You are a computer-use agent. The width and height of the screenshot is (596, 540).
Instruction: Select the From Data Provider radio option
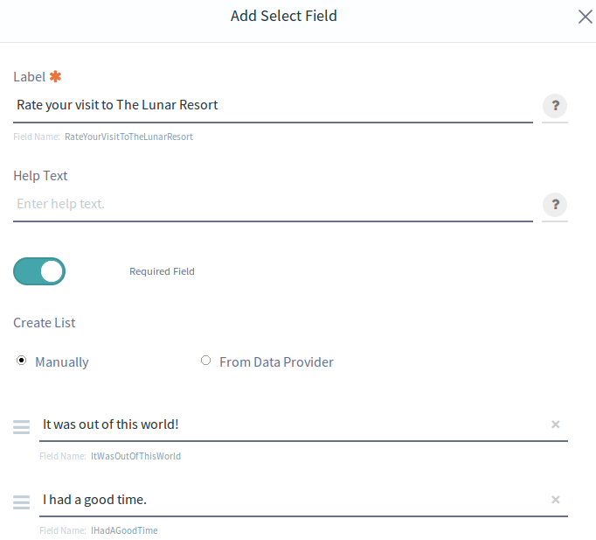point(205,360)
